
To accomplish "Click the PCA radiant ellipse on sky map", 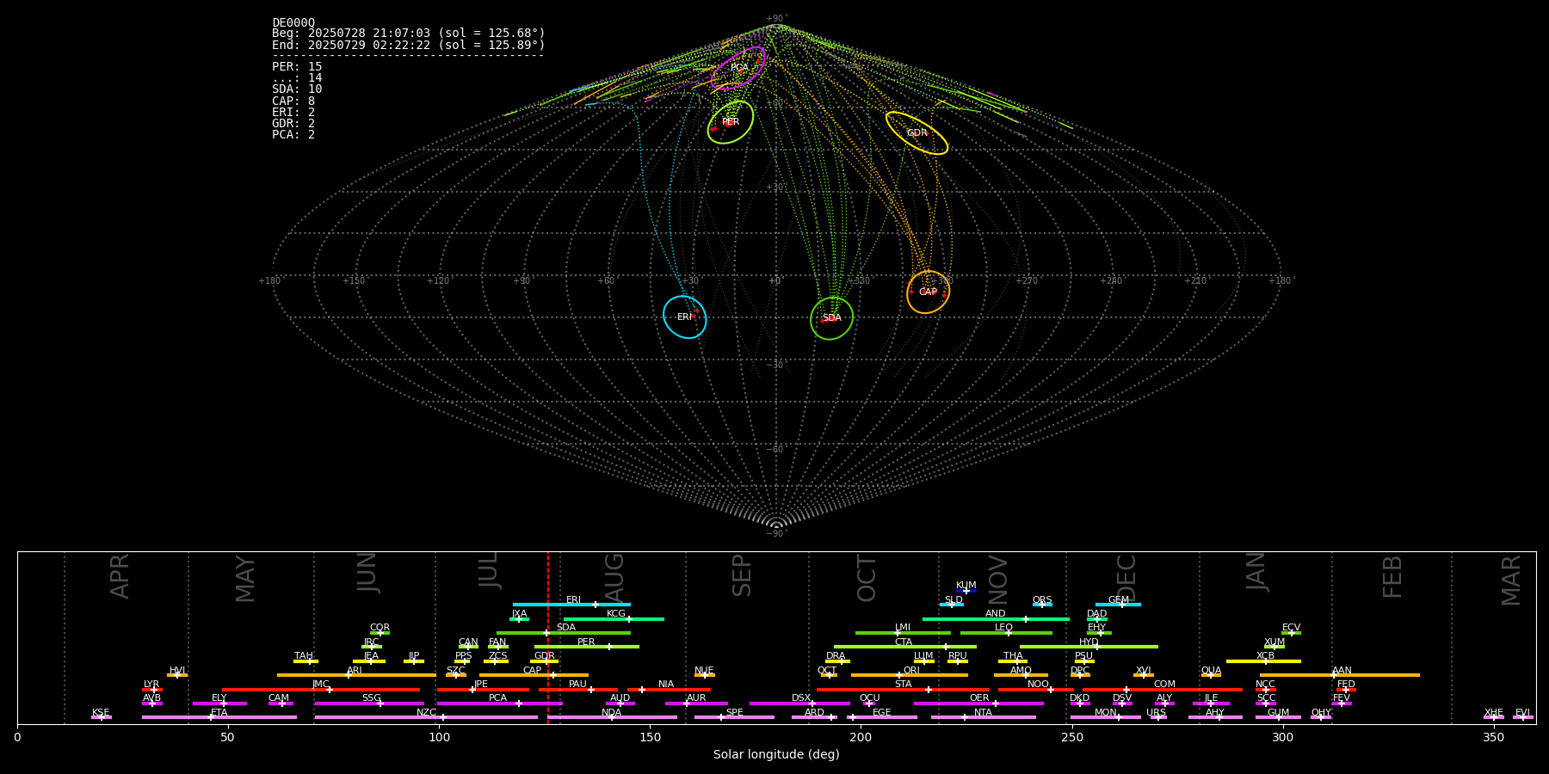I will pyautogui.click(x=738, y=68).
